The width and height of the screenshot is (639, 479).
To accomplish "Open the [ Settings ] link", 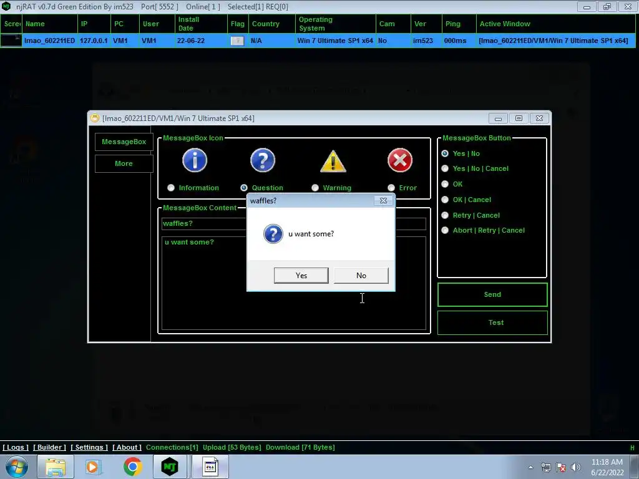I will [x=89, y=447].
